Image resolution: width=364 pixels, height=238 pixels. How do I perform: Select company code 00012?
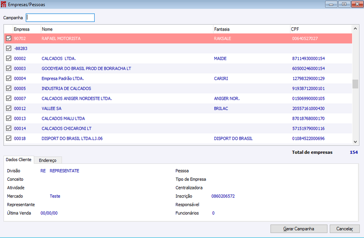click(x=20, y=108)
